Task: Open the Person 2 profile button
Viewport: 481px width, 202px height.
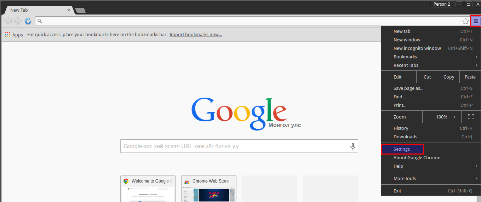Action: 442,4
